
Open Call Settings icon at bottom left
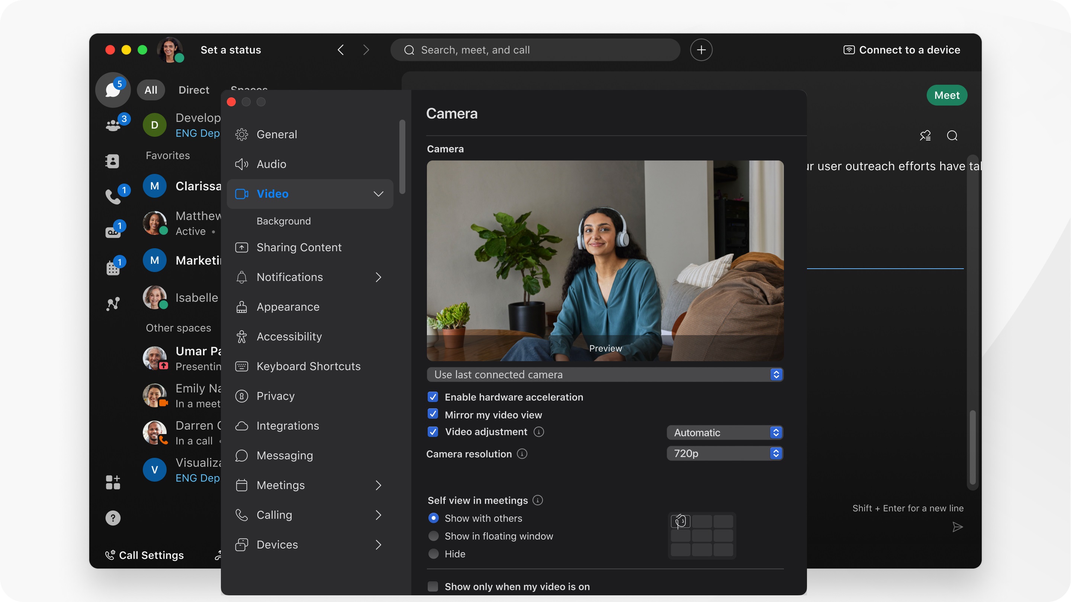[109, 555]
